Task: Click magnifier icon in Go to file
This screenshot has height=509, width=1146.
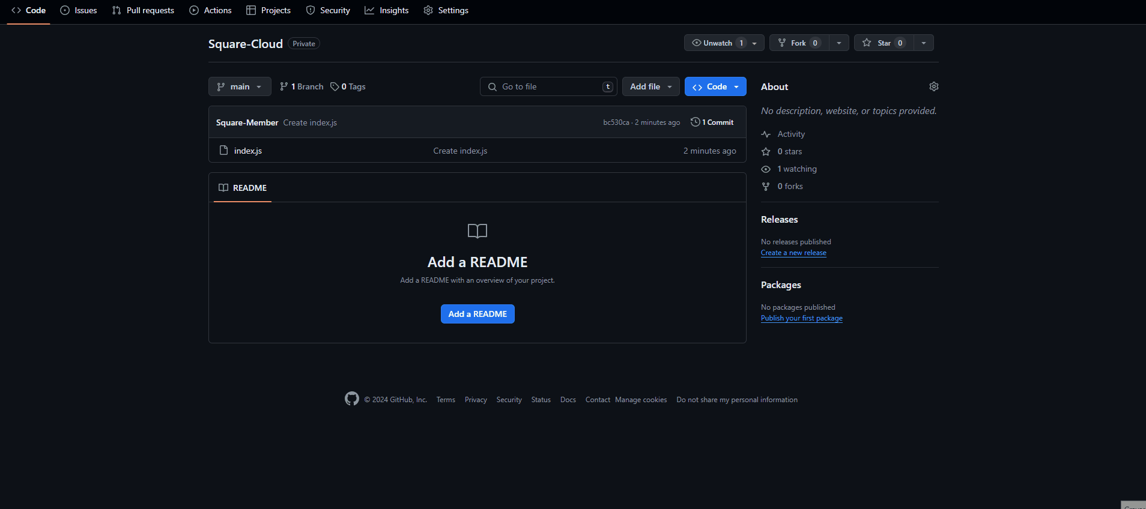Action: [493, 87]
